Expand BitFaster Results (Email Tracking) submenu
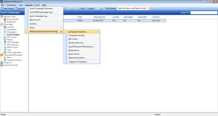Viewport: 218px width, 116px height. (44, 31)
